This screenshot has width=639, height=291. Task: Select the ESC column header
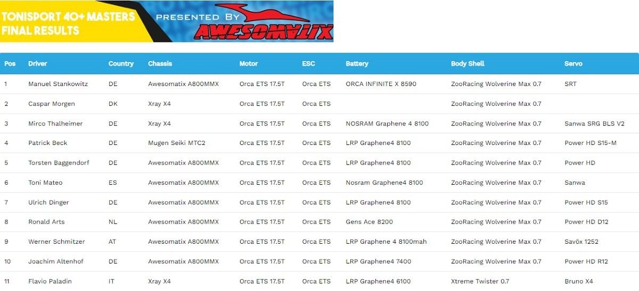coord(308,64)
